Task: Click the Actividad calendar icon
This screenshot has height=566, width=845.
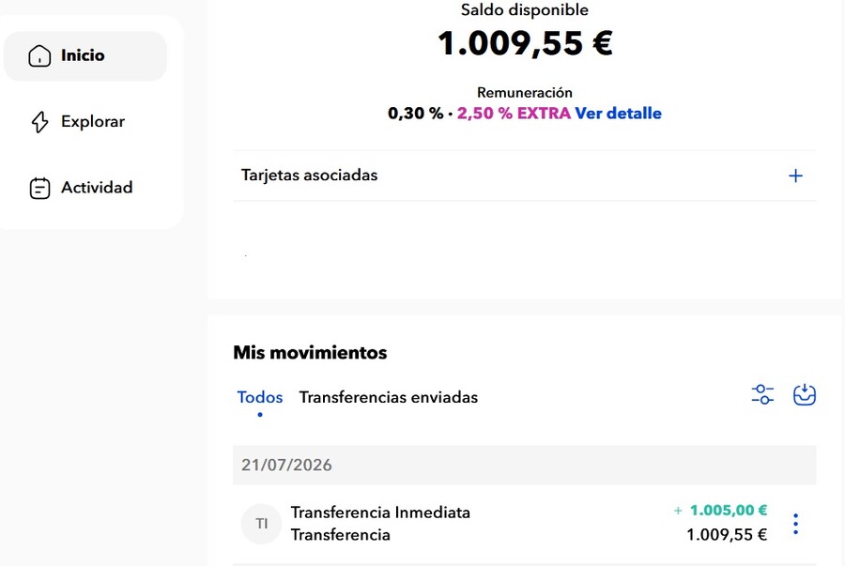Action: click(x=39, y=188)
